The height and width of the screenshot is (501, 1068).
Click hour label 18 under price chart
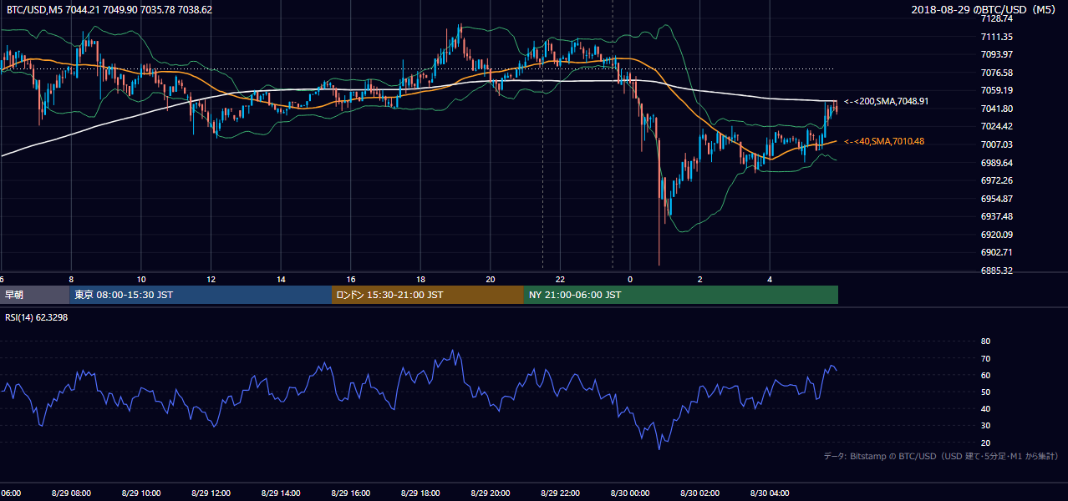click(421, 279)
